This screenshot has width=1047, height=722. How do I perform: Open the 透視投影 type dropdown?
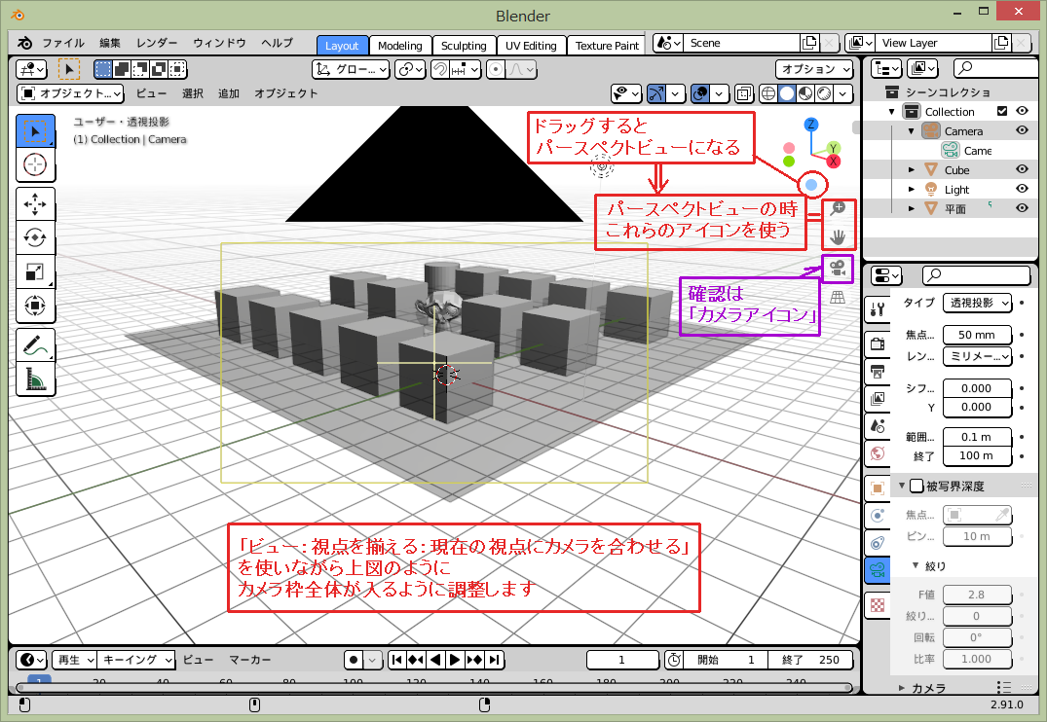[x=977, y=303]
